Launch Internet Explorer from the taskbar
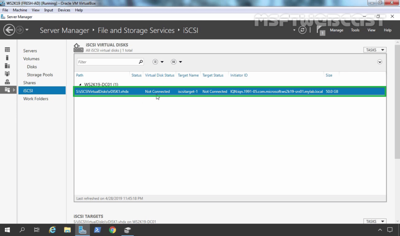400x236 pixels. click(x=52, y=230)
